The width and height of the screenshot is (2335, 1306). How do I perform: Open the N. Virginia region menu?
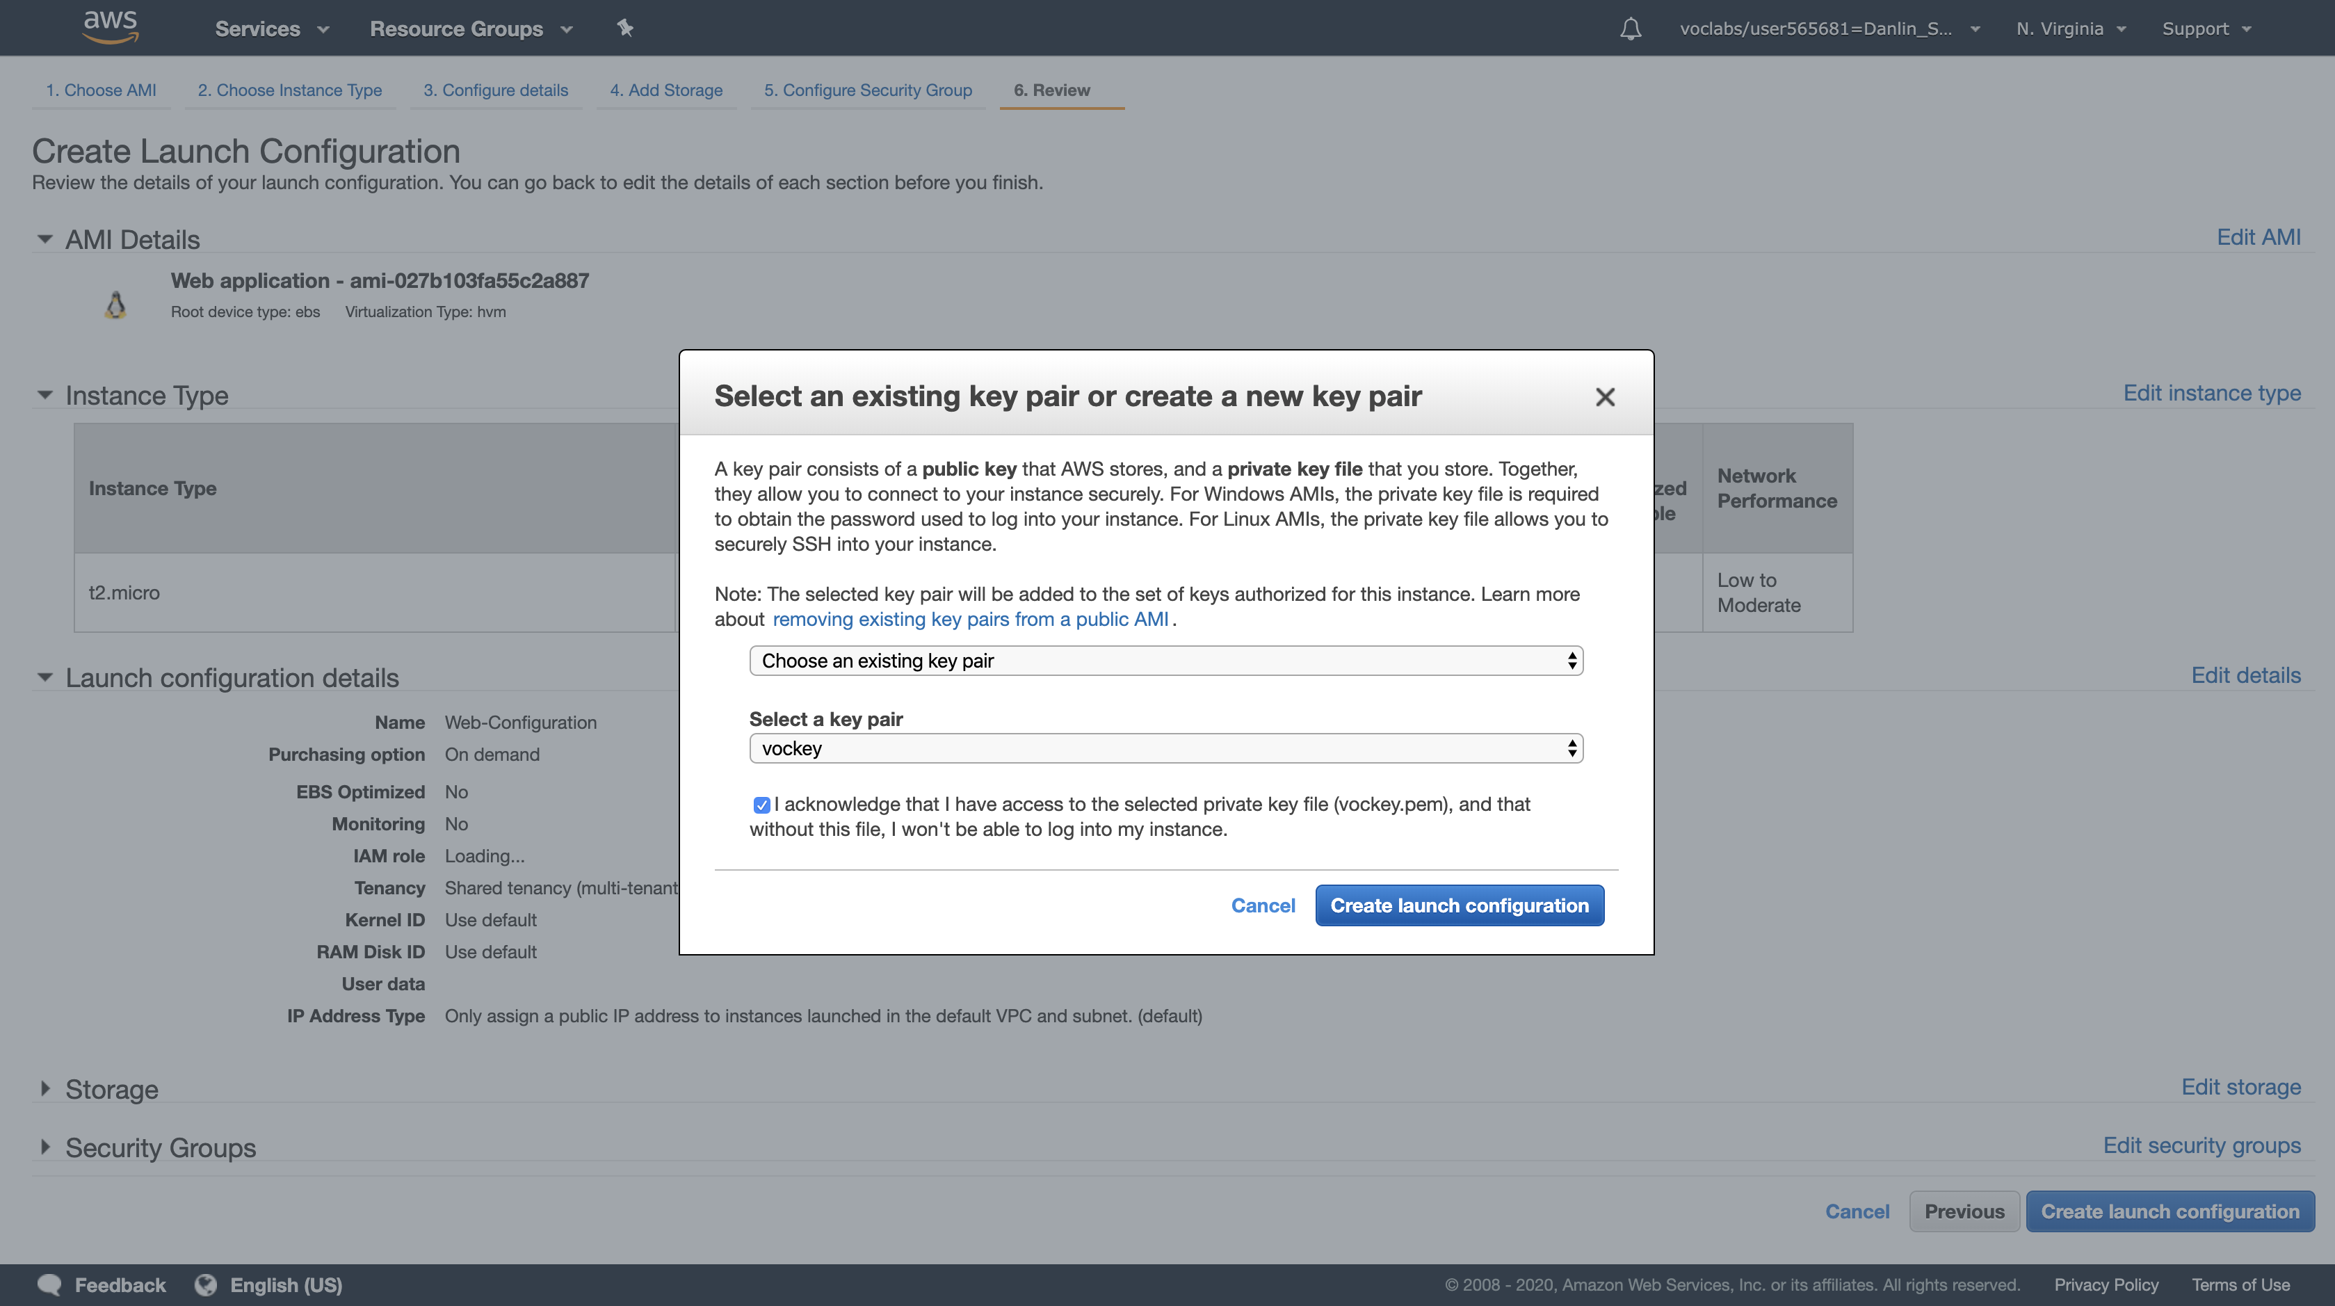pyautogui.click(x=2070, y=29)
